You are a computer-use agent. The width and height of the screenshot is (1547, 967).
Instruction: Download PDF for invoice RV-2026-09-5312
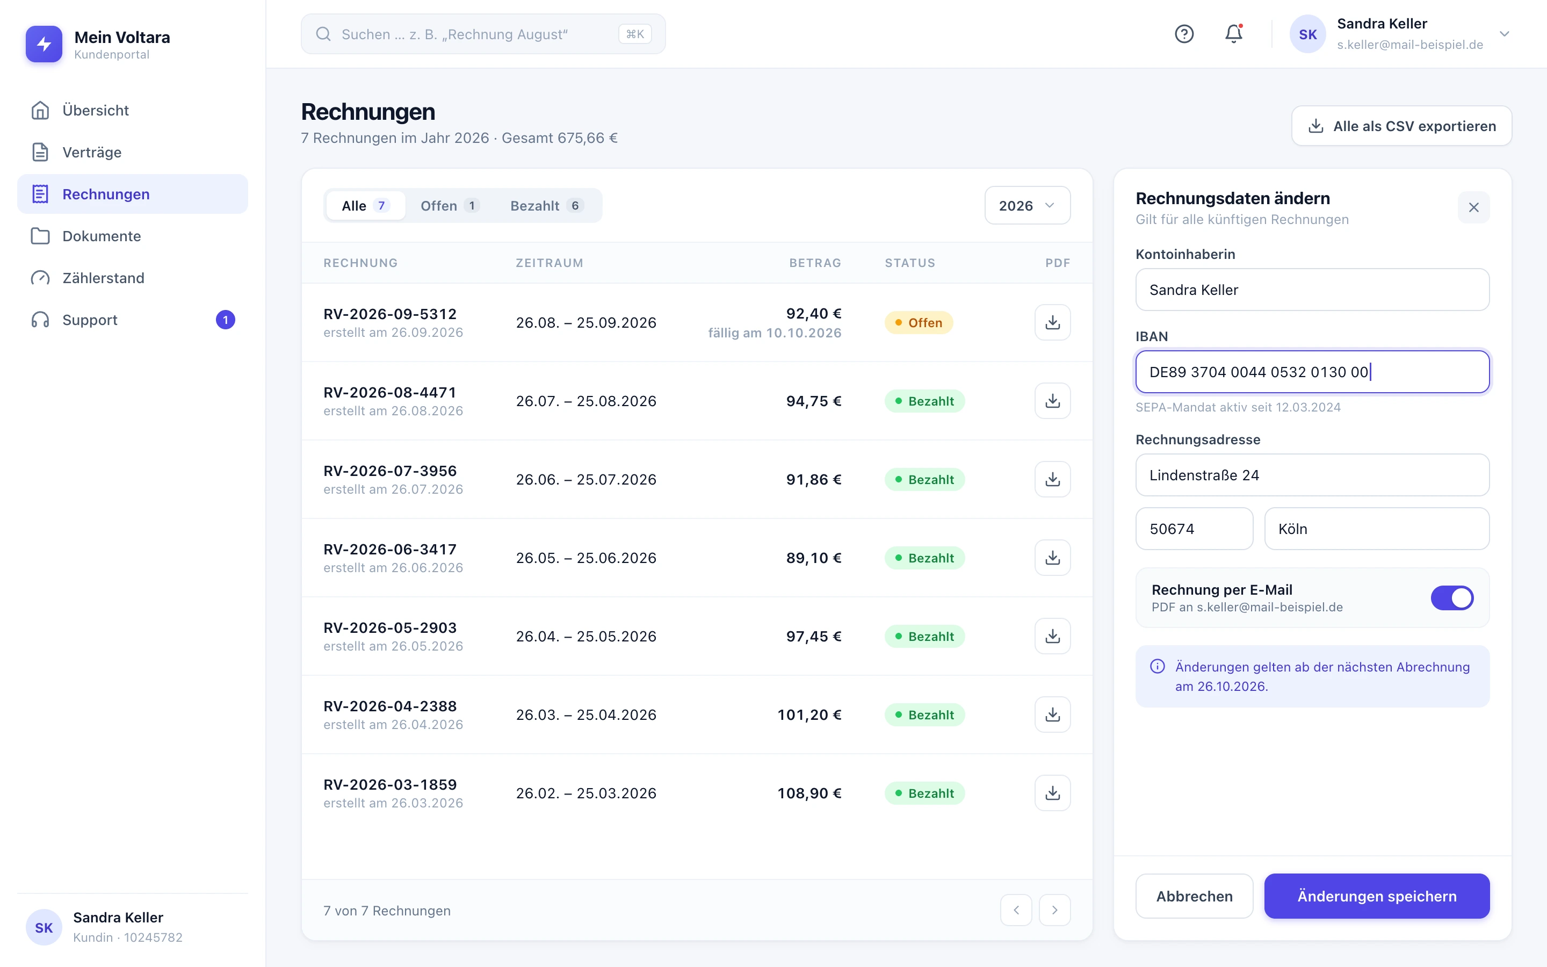[x=1052, y=322]
